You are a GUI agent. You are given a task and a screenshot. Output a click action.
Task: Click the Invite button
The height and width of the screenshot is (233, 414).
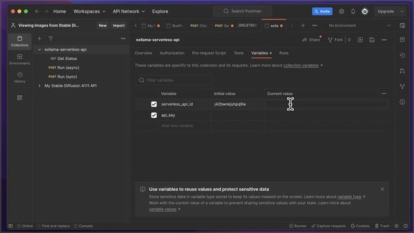pos(322,12)
